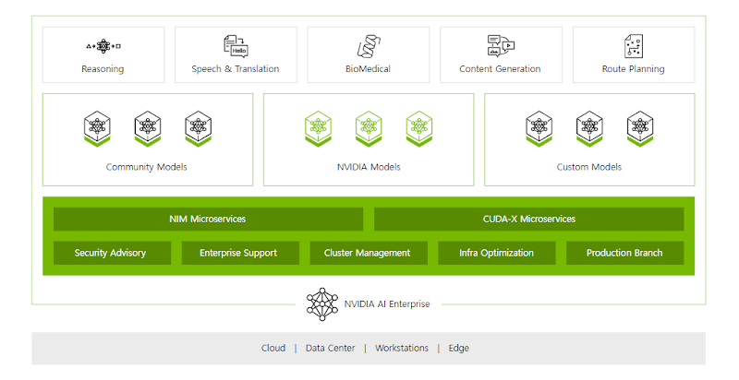
Task: Open the CUDA-X Microservices block
Action: (x=528, y=220)
